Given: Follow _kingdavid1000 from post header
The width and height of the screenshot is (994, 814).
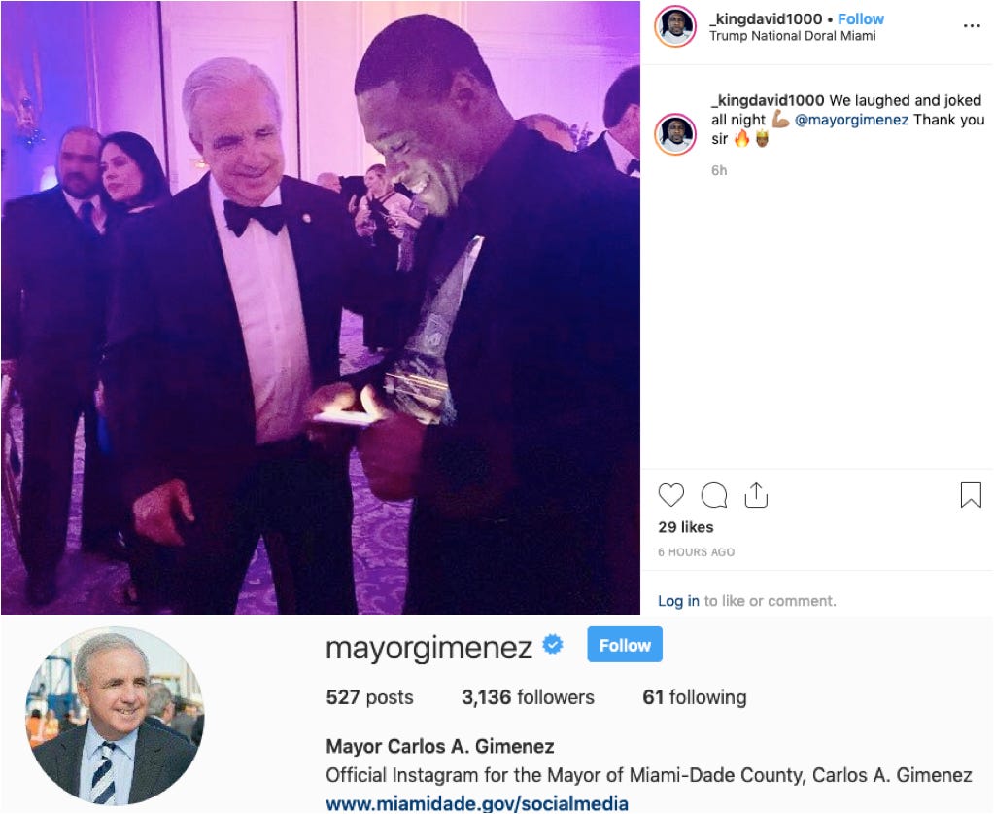Looking at the screenshot, I should 860,19.
